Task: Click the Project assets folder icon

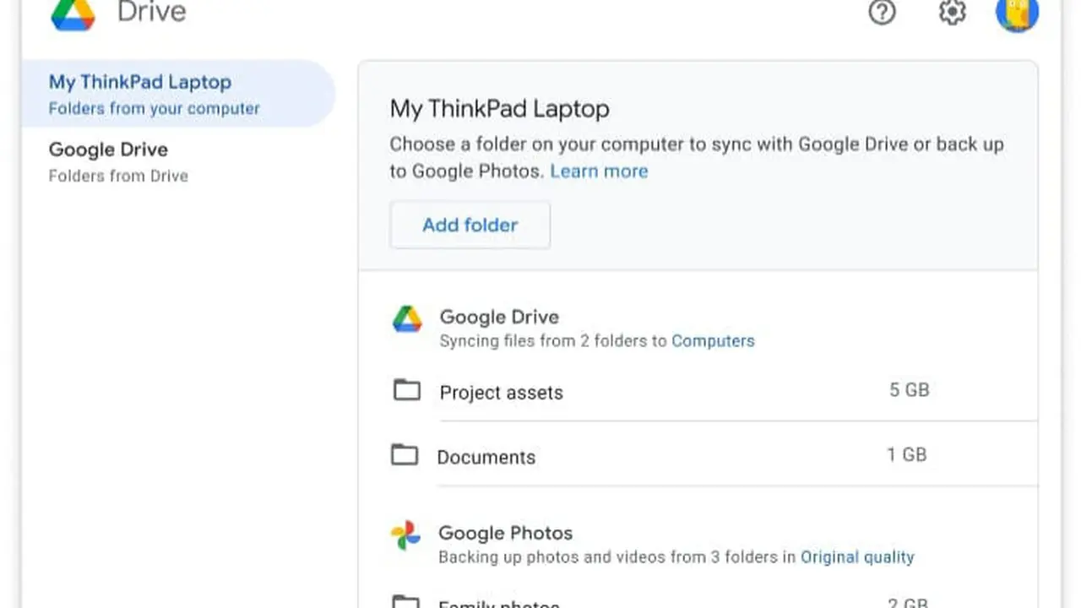Action: pyautogui.click(x=407, y=390)
